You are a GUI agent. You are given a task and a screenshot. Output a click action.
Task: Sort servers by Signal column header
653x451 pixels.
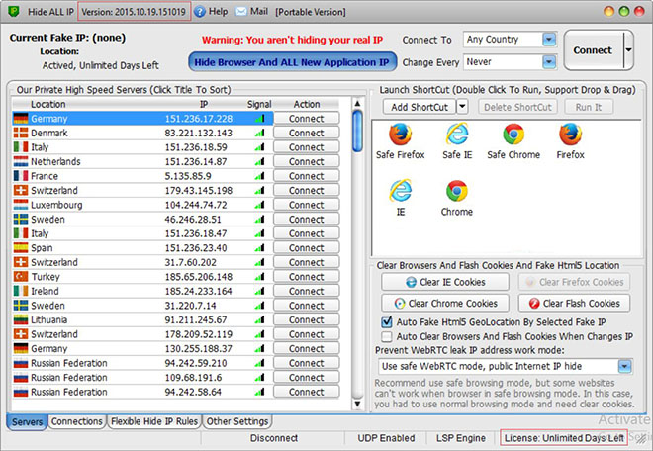click(x=259, y=104)
